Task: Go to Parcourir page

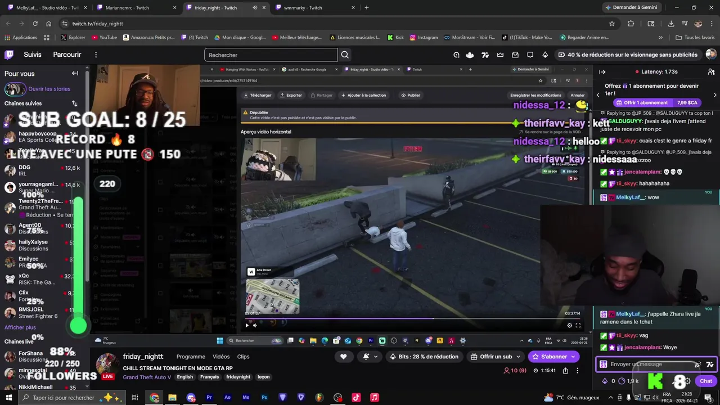Action: pyautogui.click(x=67, y=55)
